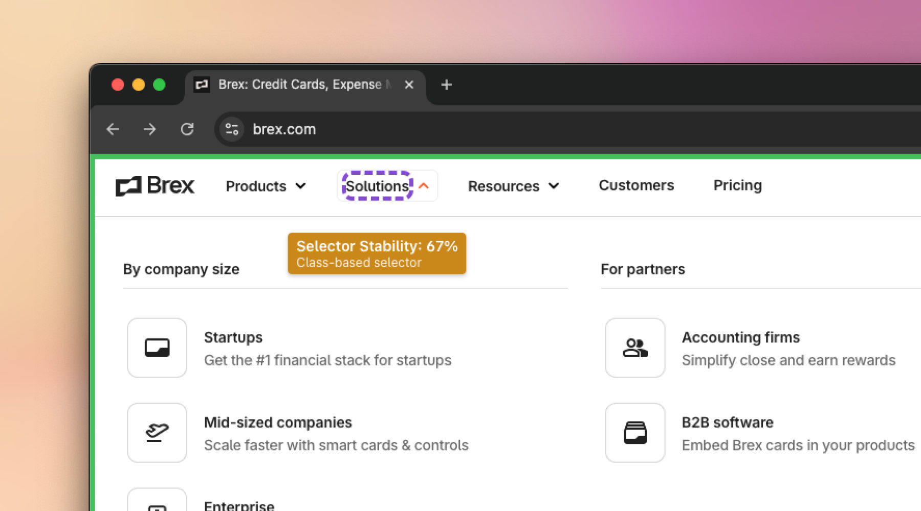Close the Brex browser tab
This screenshot has width=921, height=511.
(409, 85)
